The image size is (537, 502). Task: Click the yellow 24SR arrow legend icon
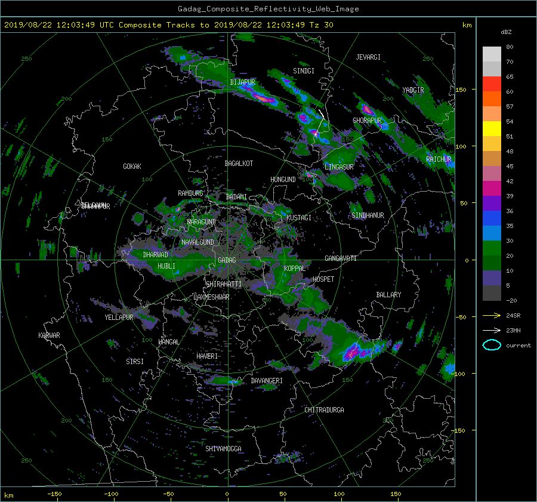pos(492,315)
